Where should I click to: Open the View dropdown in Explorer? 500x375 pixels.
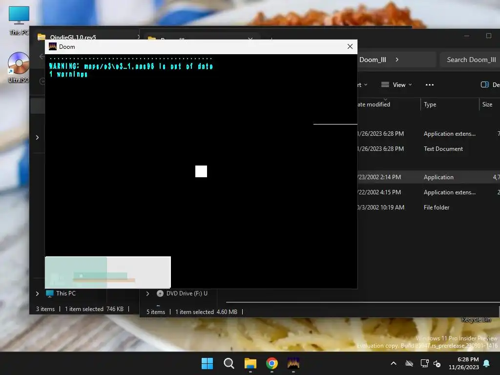pos(396,85)
